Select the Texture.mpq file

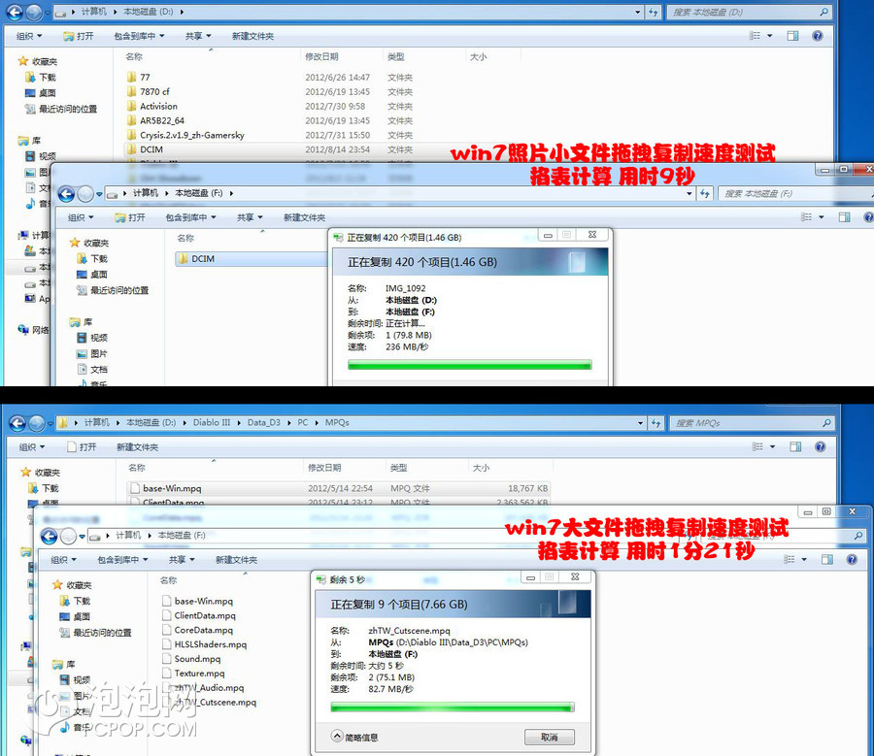click(x=199, y=674)
